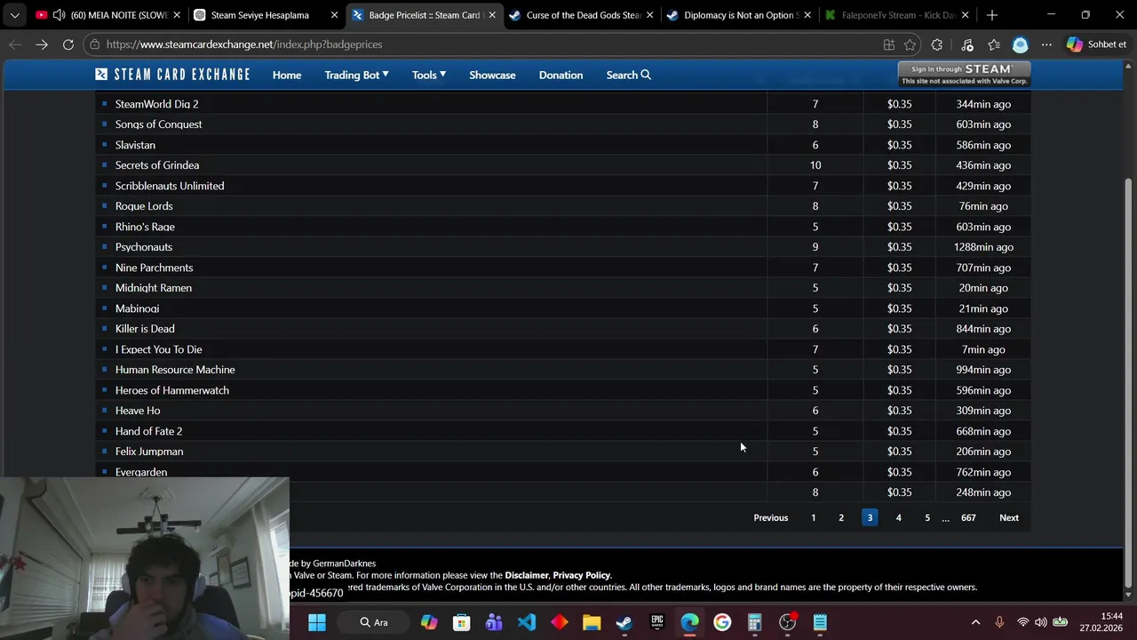Open Visual Studio Code from taskbar
The image size is (1137, 640).
[x=527, y=622]
